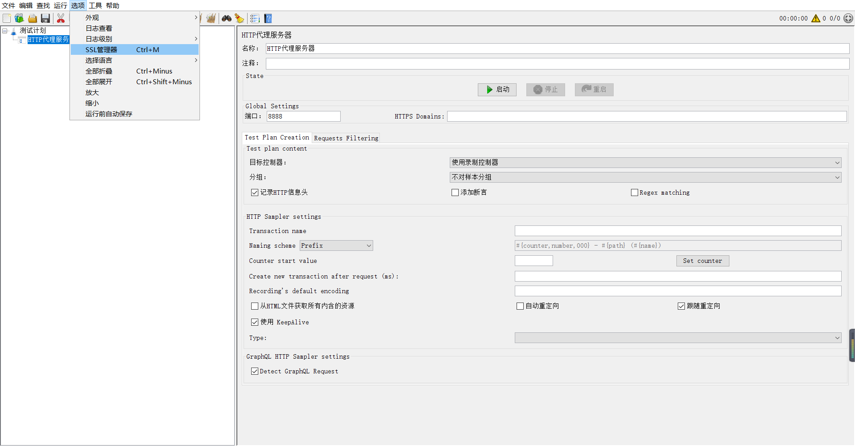The image size is (855, 446).
Task: Open the 分组 dropdown
Action: [x=645, y=177]
